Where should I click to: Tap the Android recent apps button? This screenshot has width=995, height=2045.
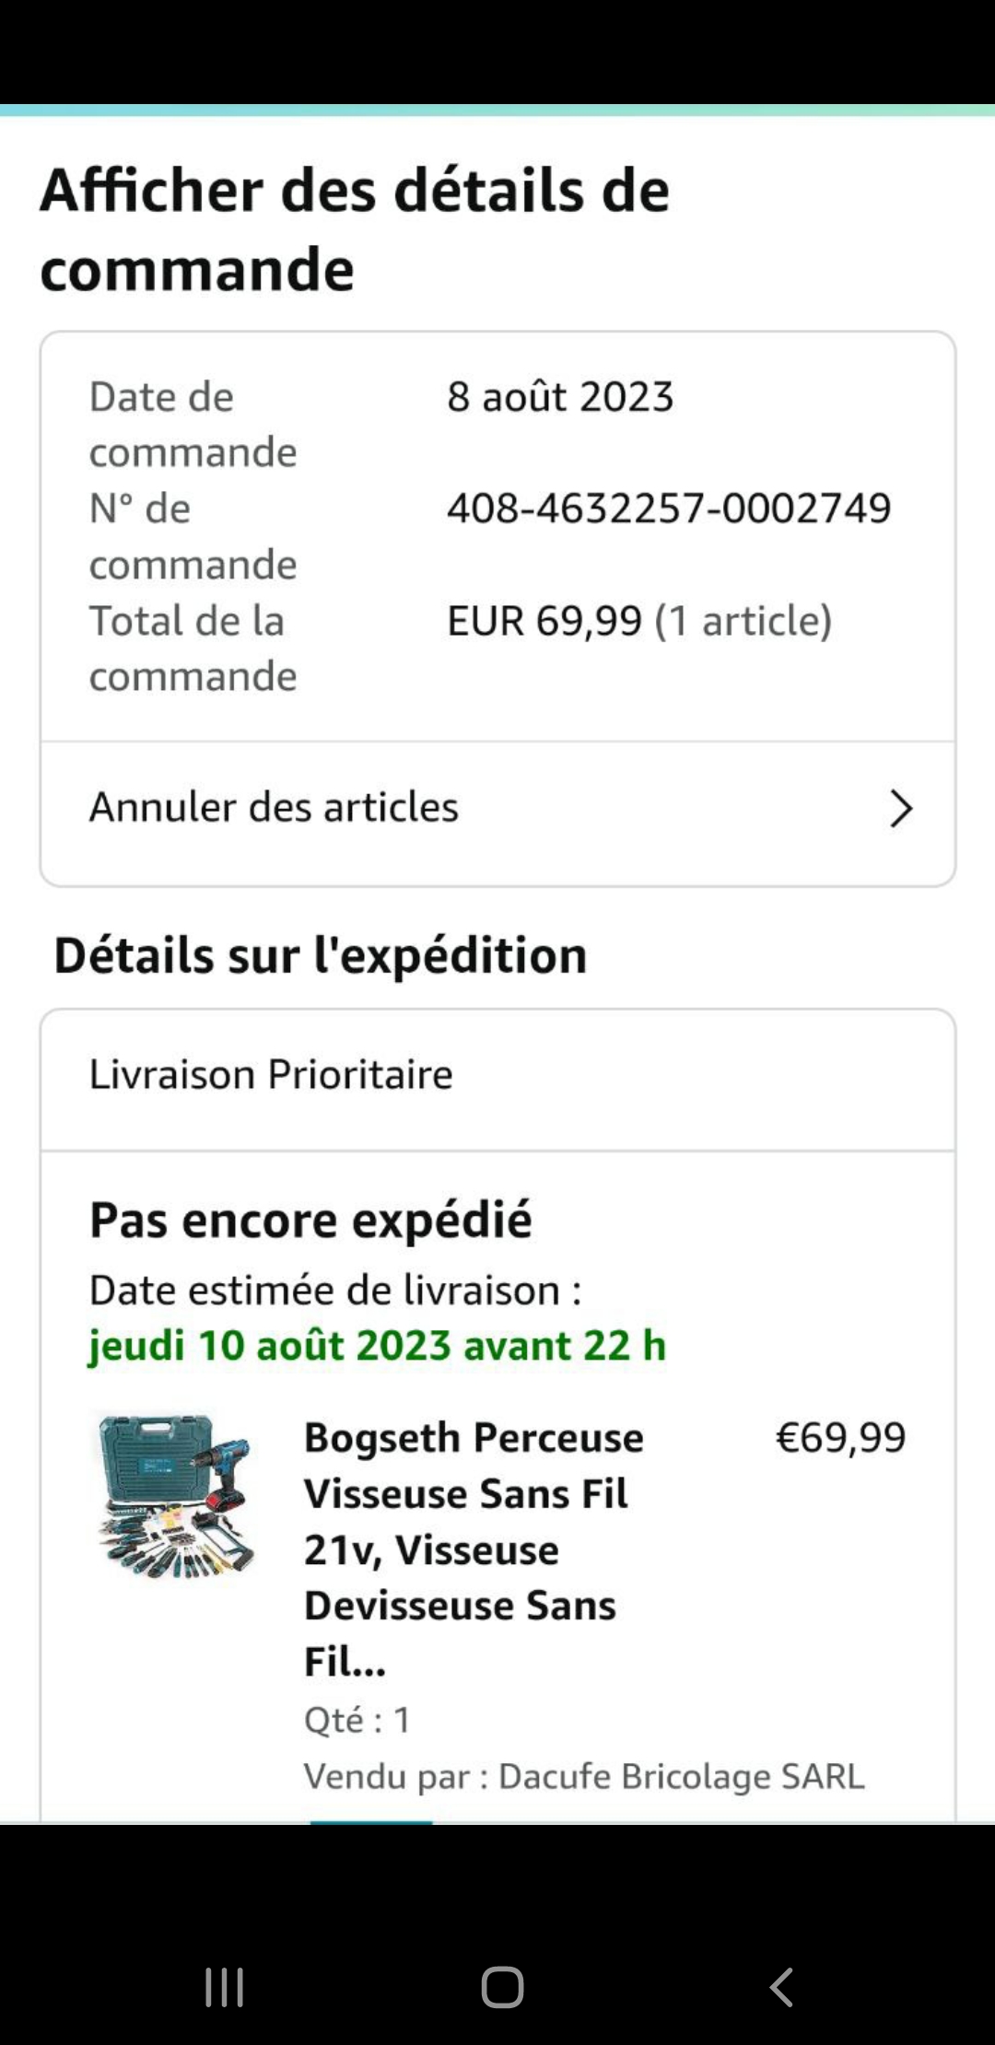click(224, 1987)
